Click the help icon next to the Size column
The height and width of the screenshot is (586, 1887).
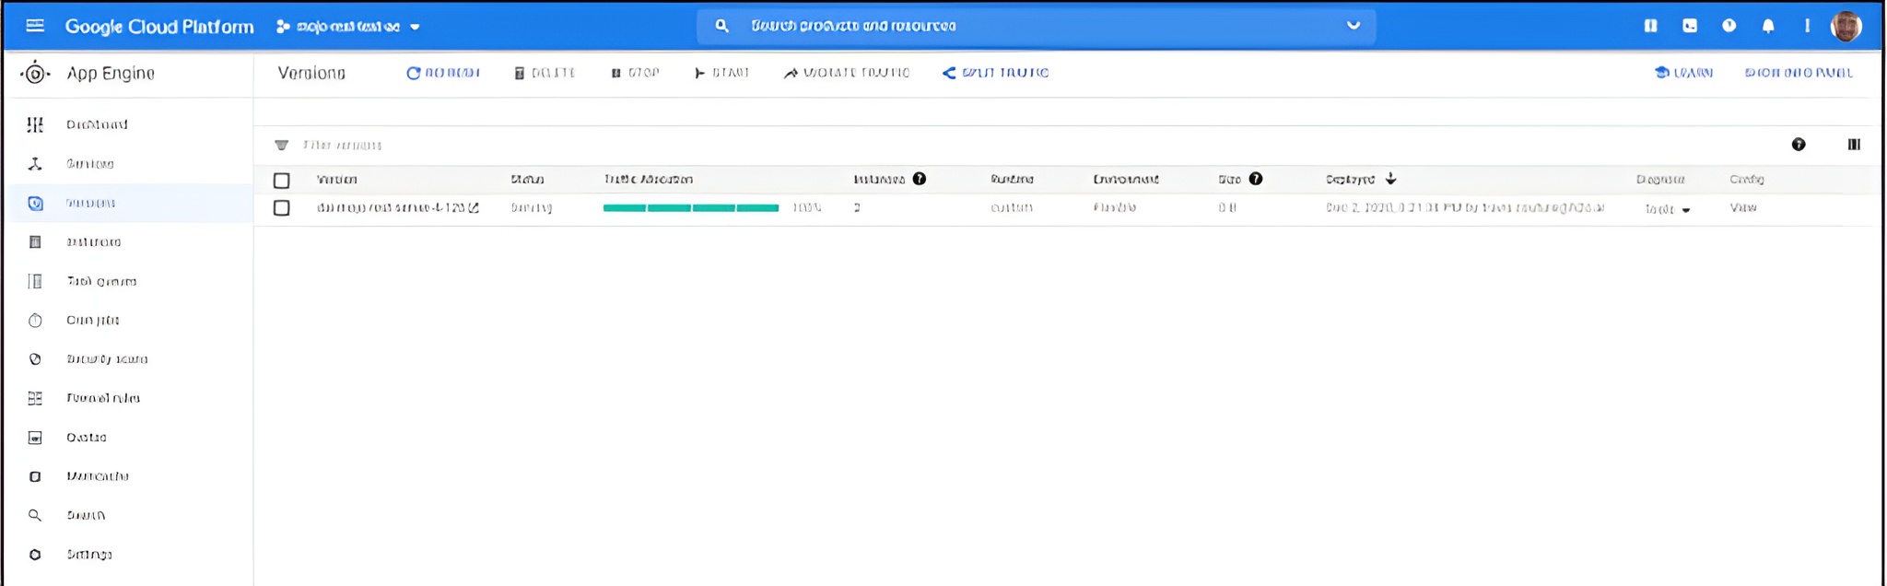(1255, 179)
